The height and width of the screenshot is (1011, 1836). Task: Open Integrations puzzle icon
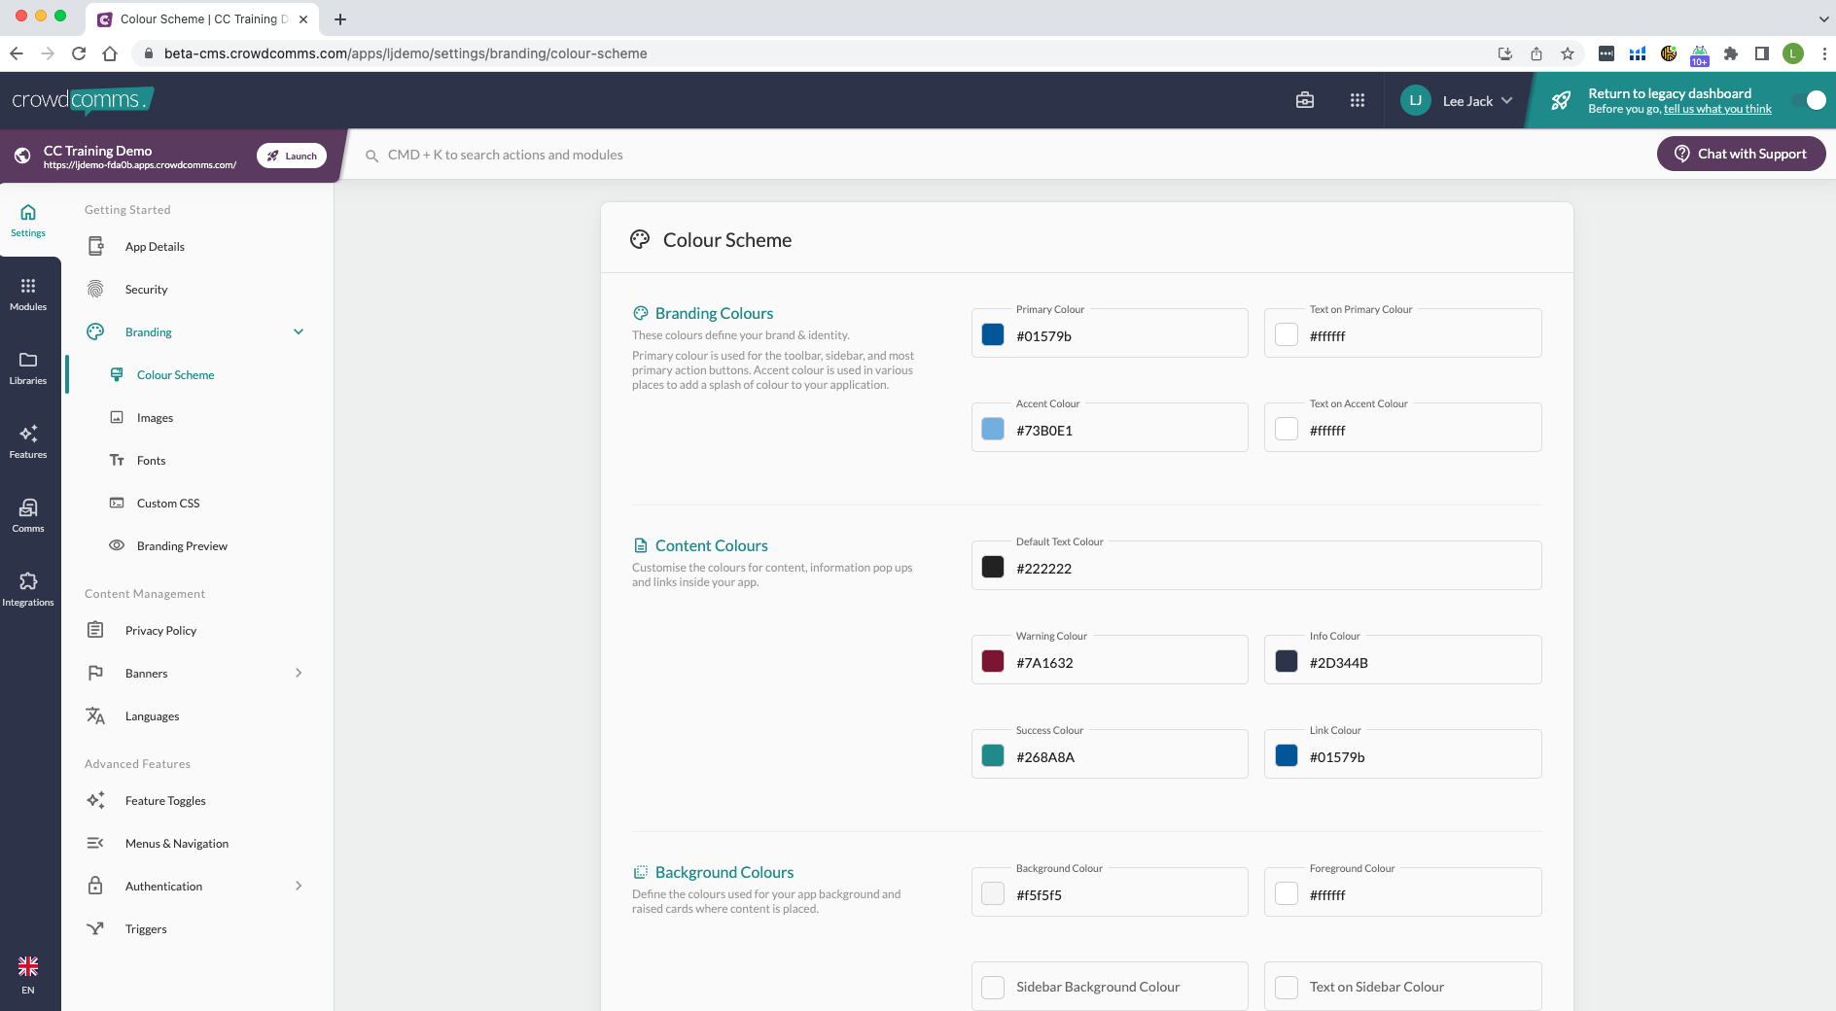coord(28,589)
